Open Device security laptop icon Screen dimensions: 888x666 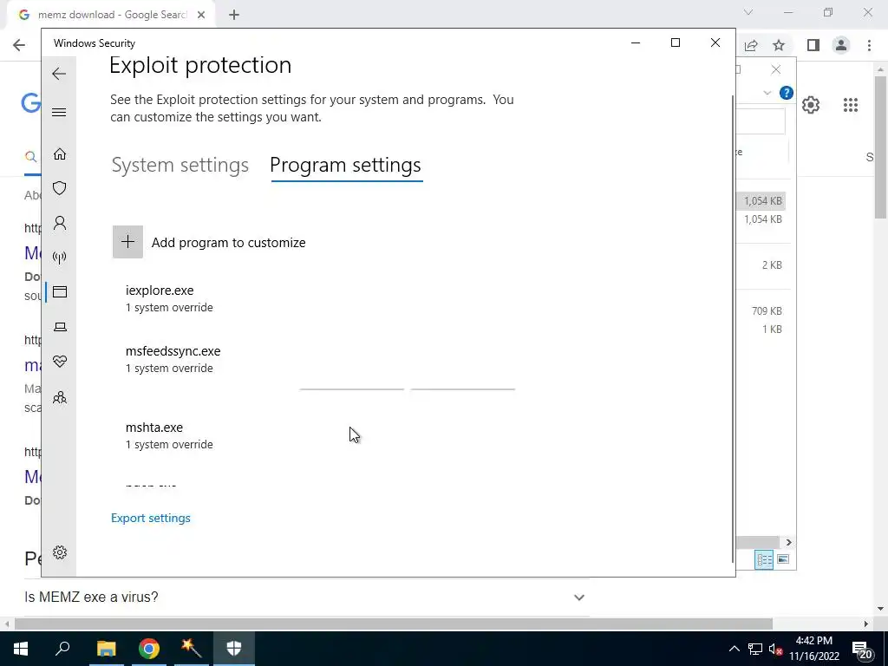pos(60,327)
